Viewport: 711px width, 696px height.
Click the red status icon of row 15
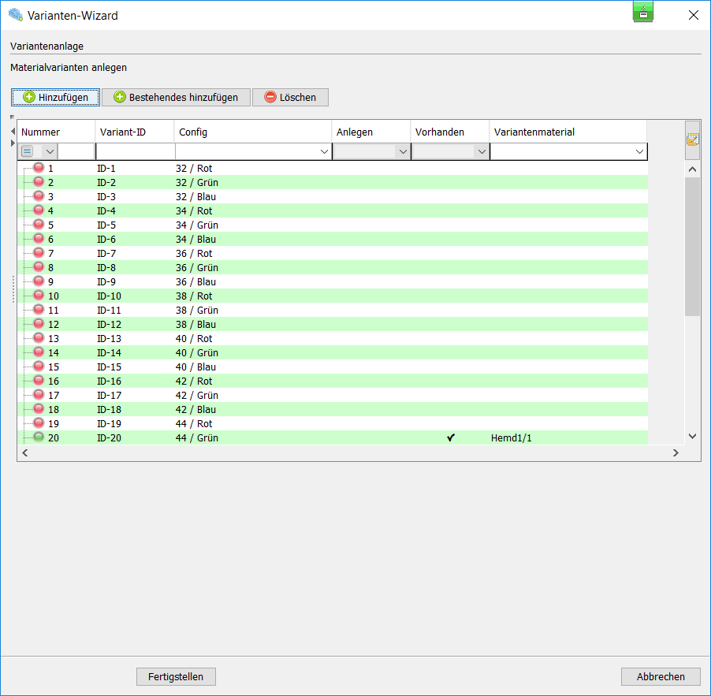click(39, 367)
